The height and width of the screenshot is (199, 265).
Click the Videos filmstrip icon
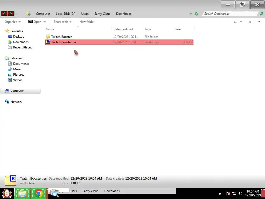(x=10, y=80)
